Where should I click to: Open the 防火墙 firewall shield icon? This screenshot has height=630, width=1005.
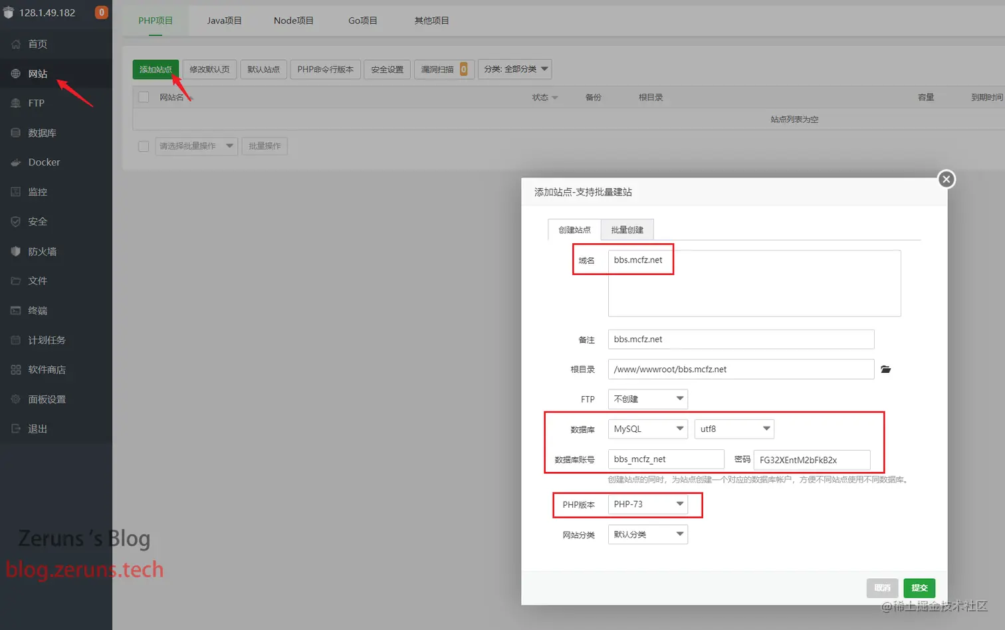[16, 251]
